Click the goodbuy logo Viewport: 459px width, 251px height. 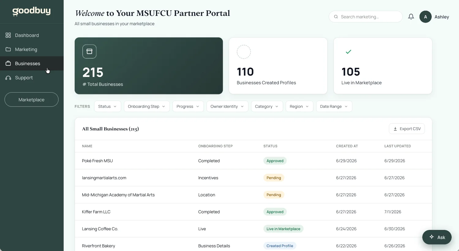tap(32, 11)
